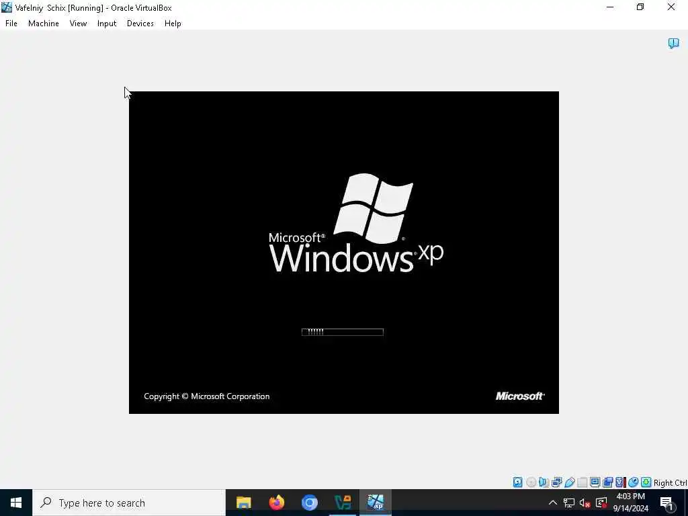Open the VirtualBox Manager taskbar icon
Image resolution: width=688 pixels, height=516 pixels.
[x=342, y=503]
